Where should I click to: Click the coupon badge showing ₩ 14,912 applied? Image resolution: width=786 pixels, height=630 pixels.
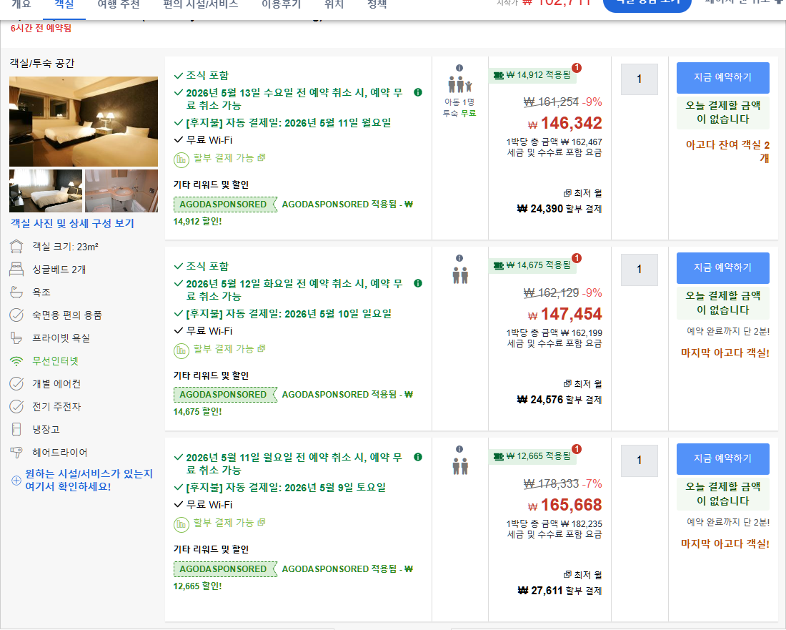(x=532, y=75)
